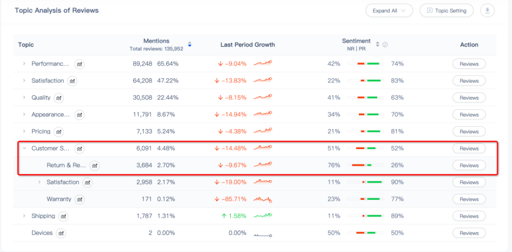The width and height of the screenshot is (512, 252).
Task: Click the -85.71% growth value
Action: point(234,199)
